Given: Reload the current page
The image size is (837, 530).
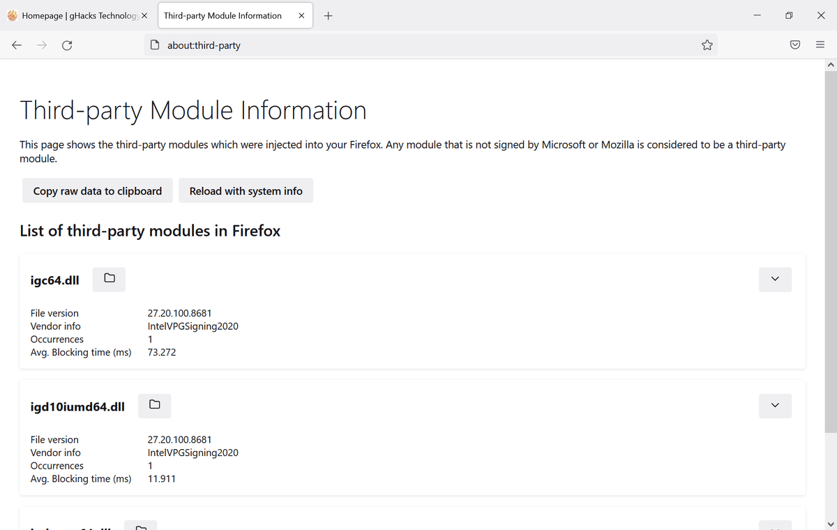Looking at the screenshot, I should coord(67,45).
